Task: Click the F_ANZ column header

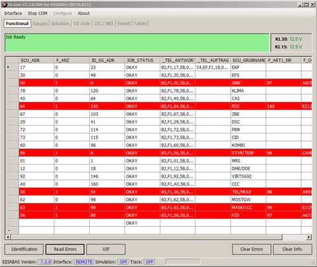Action: [72, 60]
